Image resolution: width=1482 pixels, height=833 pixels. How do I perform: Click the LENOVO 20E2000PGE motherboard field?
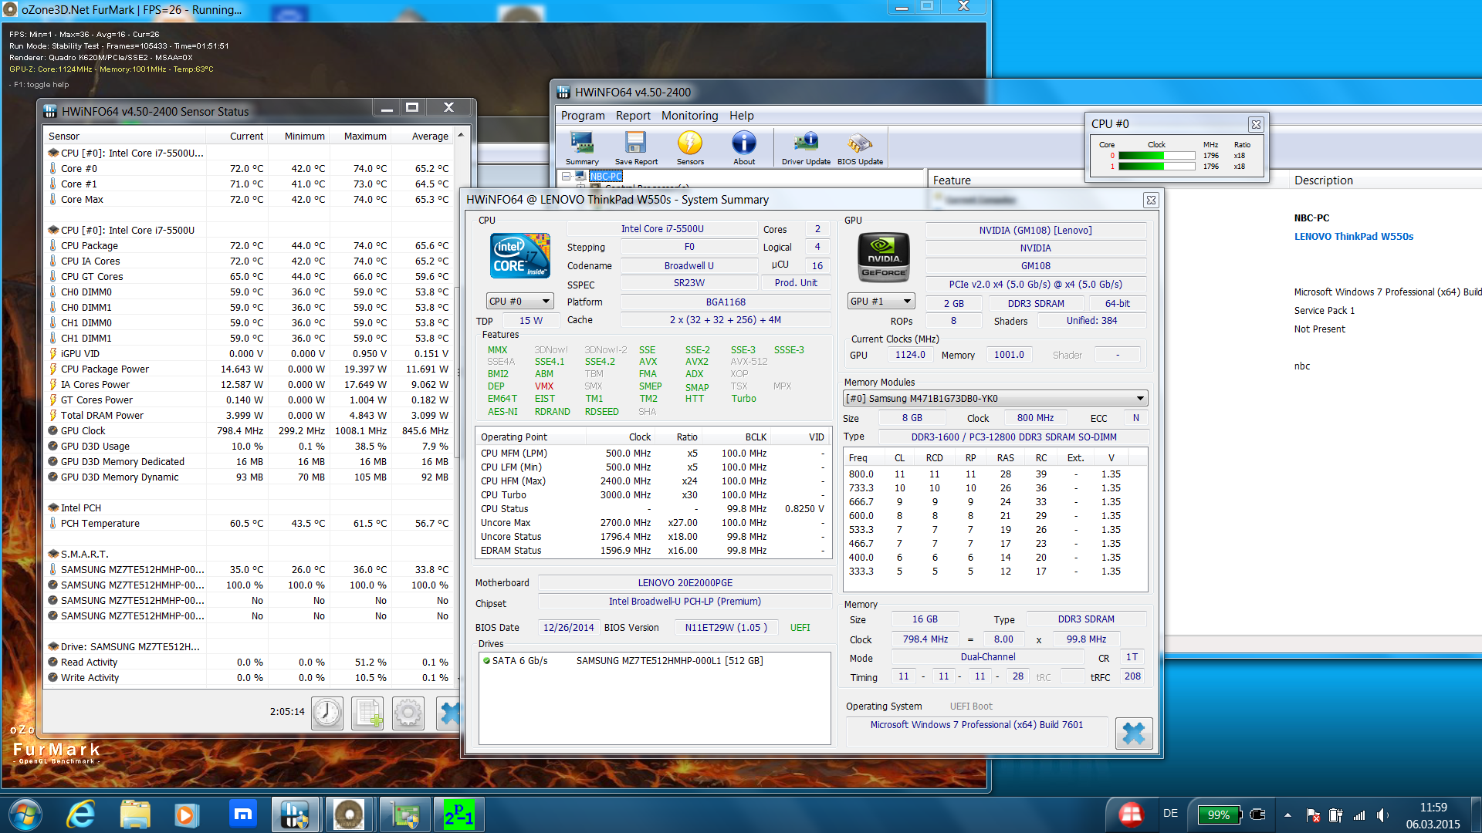(x=685, y=583)
